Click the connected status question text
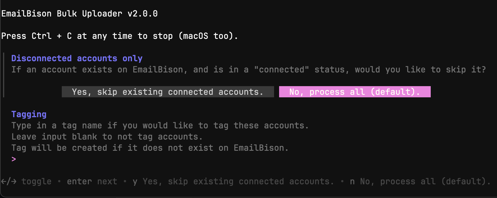This screenshot has width=497, height=198. [248, 70]
